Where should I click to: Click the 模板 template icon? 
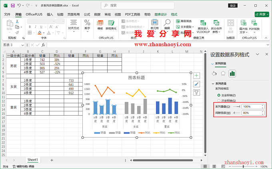(100, 25)
